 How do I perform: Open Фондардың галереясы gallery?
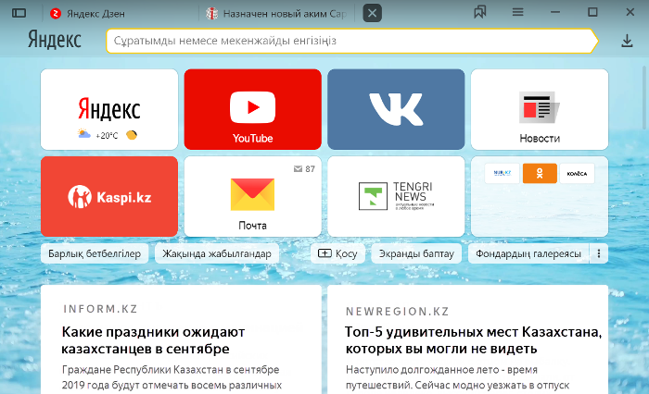528,253
